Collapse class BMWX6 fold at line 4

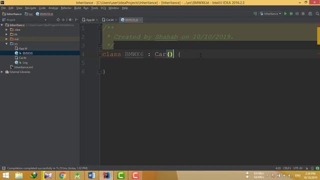100,54
